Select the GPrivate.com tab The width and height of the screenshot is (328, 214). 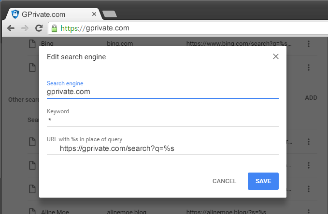[53, 13]
